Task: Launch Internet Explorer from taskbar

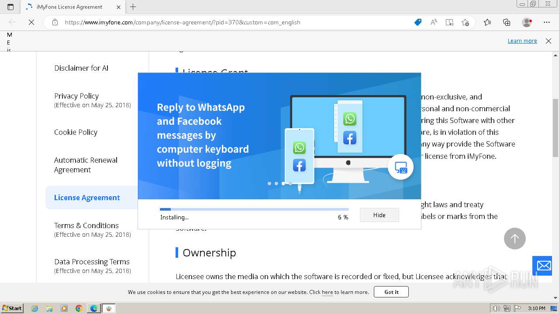Action: click(x=35, y=308)
